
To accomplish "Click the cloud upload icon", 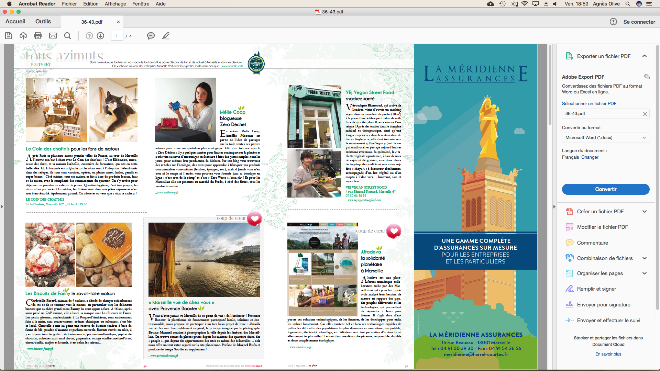I will tap(23, 36).
